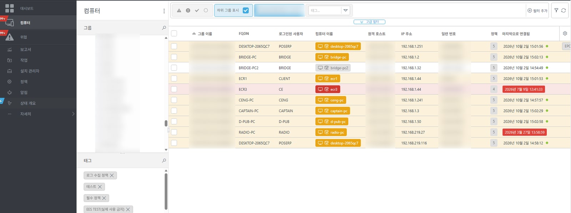
Task: Open filter presets funnel icon
Action: pos(556,10)
